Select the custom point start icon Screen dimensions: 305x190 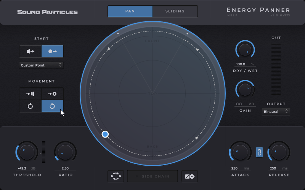pyautogui.click(x=53, y=51)
